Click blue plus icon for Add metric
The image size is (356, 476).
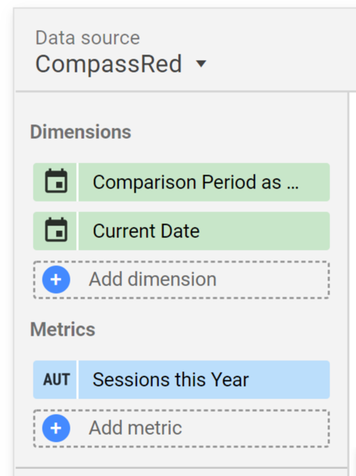56,428
